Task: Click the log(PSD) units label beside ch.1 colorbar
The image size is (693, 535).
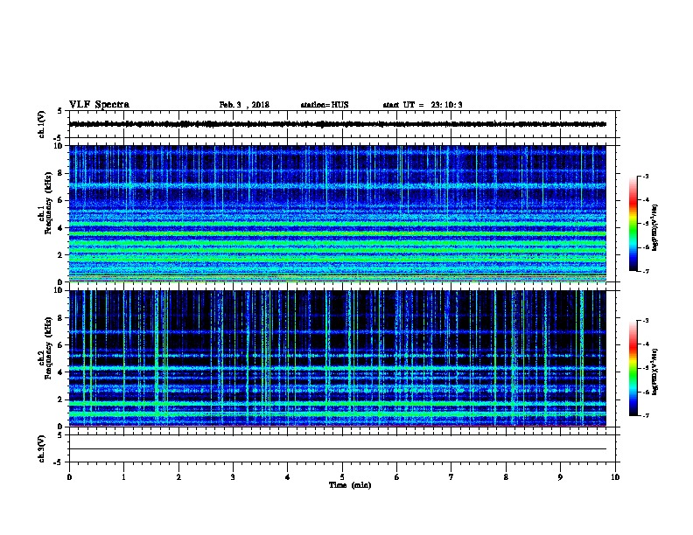Action: (655, 227)
